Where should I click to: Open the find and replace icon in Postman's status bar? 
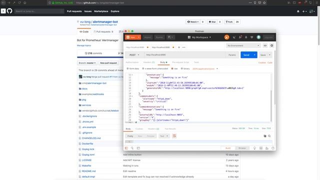(132, 148)
